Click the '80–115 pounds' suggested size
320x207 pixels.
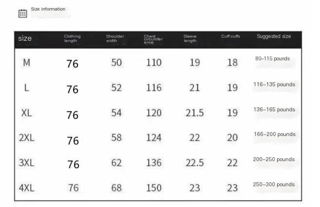(272, 59)
